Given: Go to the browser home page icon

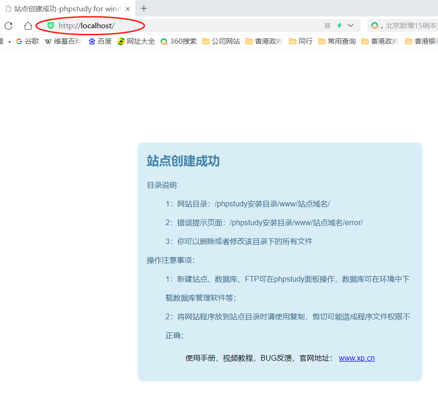Looking at the screenshot, I should 28,26.
